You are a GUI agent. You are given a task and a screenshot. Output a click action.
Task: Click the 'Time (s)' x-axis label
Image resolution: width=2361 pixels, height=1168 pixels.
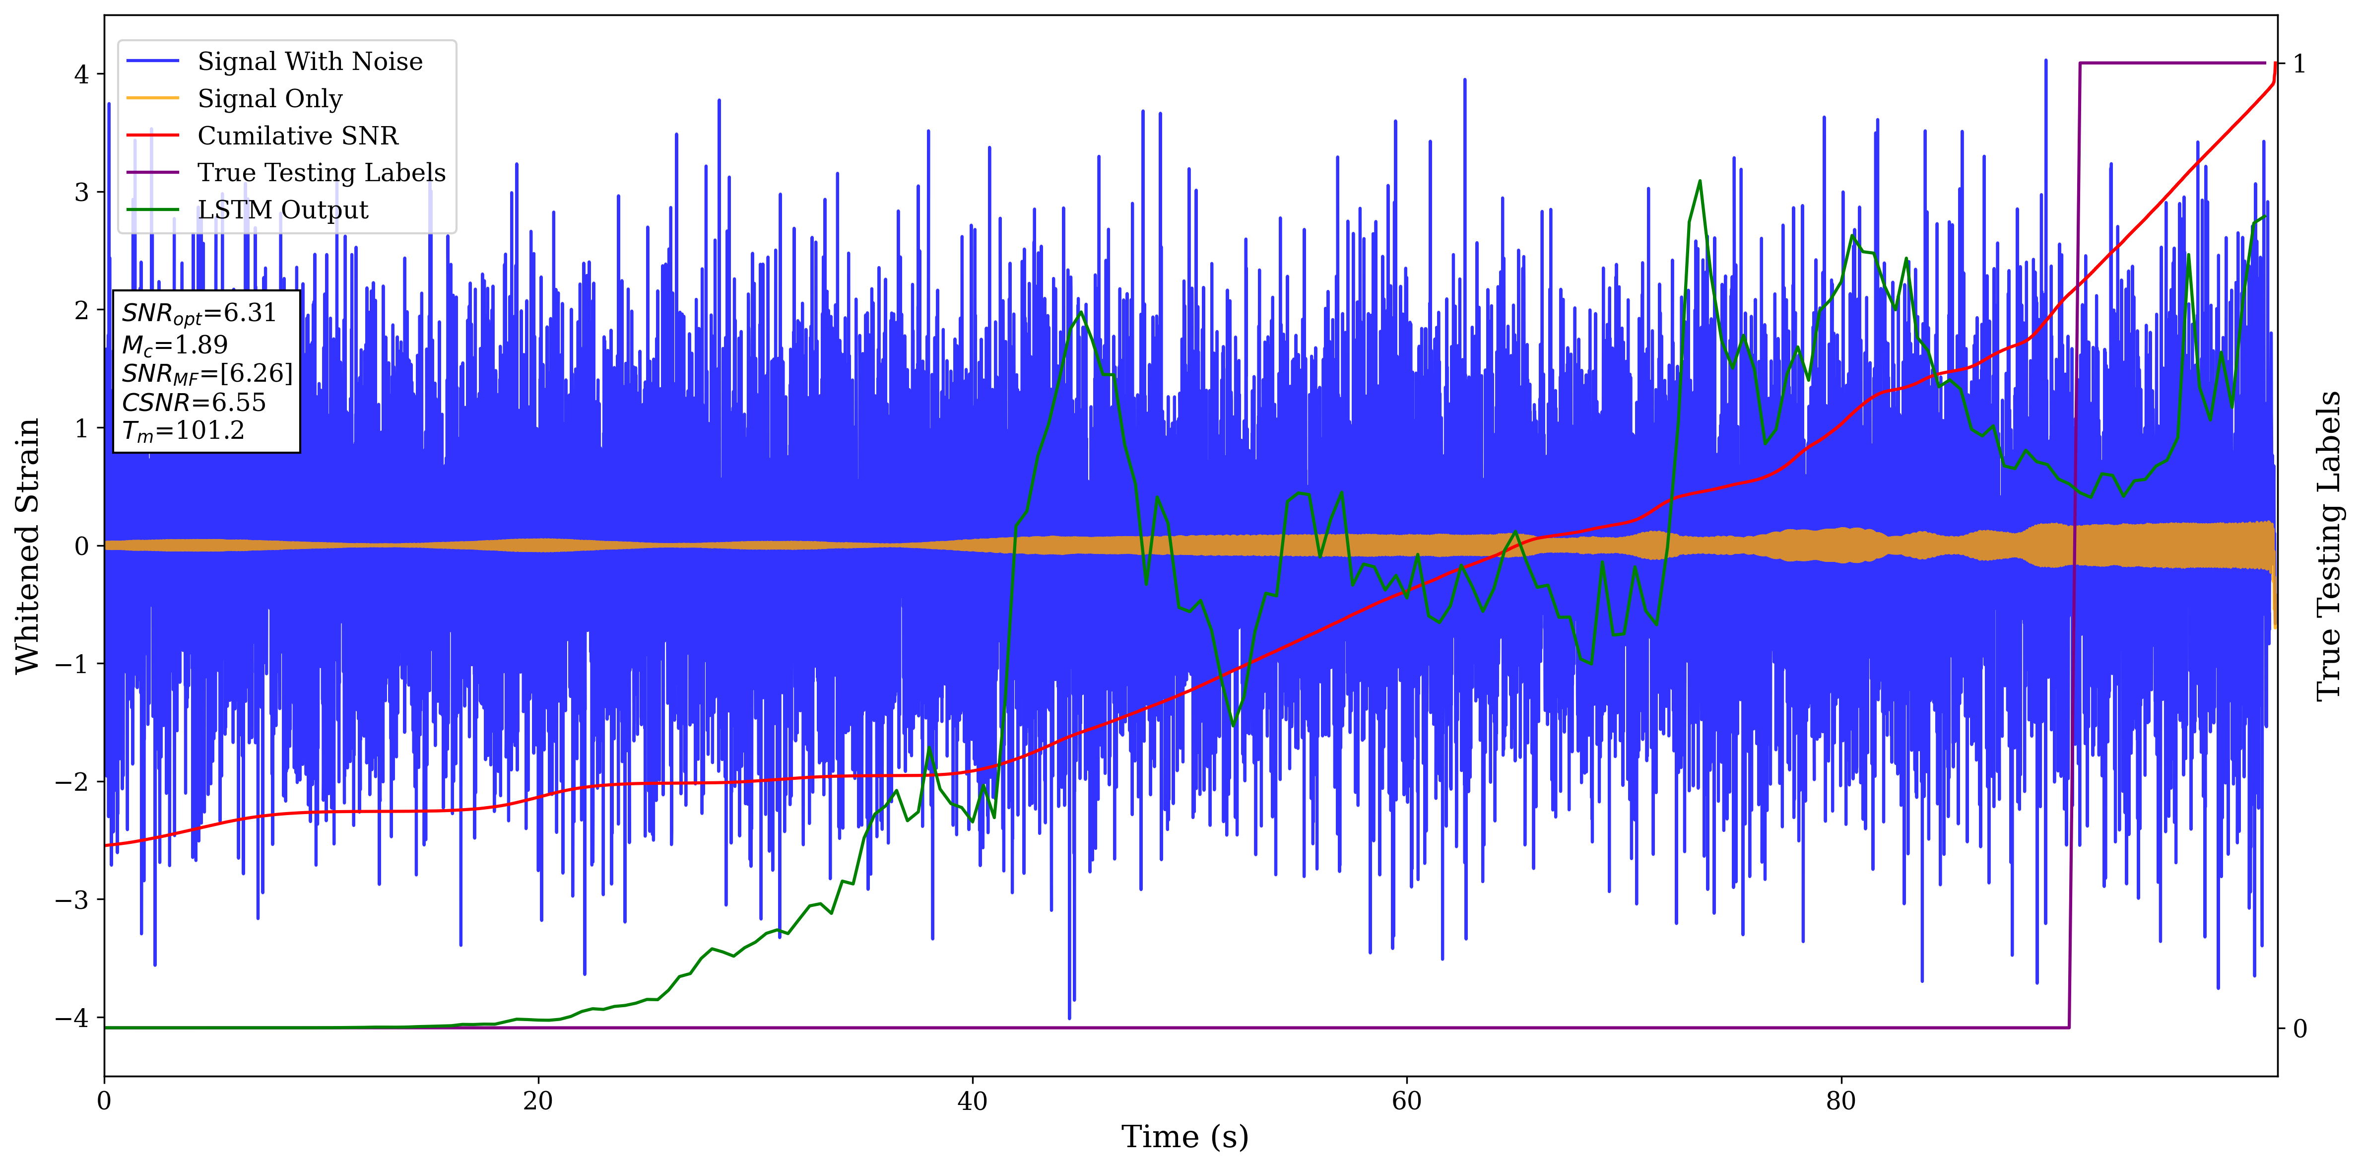(1184, 1137)
